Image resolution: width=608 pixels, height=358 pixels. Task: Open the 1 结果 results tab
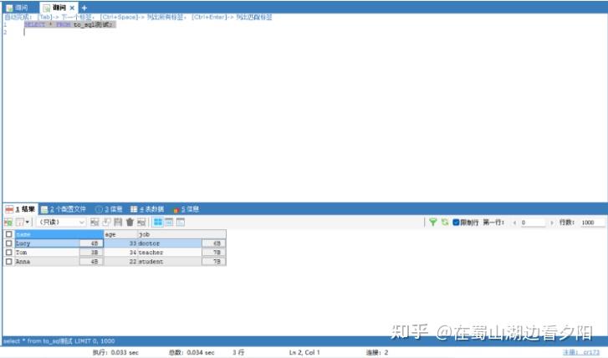pyautogui.click(x=21, y=209)
